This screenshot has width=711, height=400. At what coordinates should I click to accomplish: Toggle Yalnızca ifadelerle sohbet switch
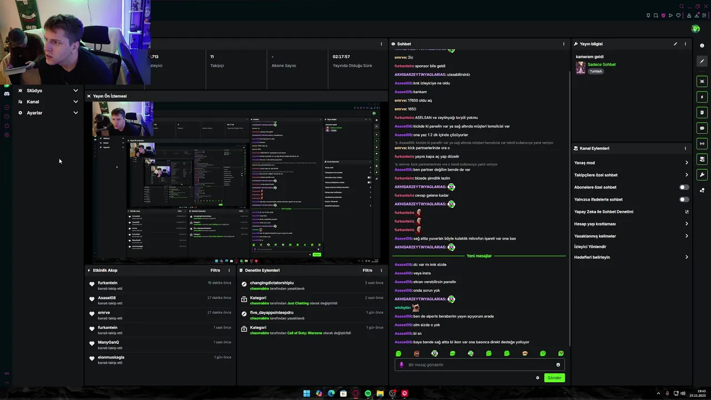pyautogui.click(x=684, y=199)
